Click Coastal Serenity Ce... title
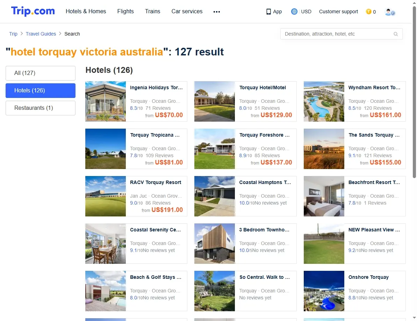417x321 pixels. coord(155,230)
